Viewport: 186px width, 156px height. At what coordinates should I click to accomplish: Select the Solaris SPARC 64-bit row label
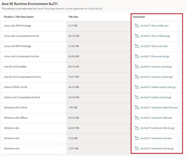tap(15, 87)
